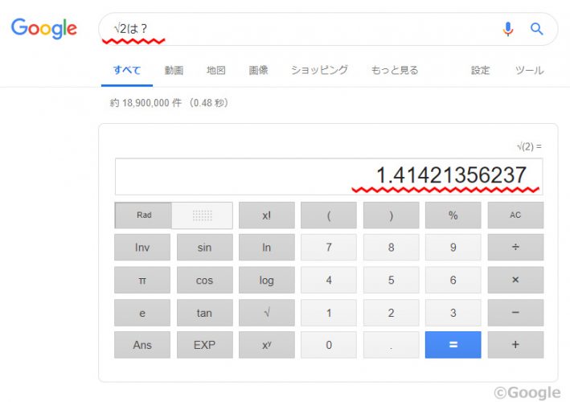Click number 5 key
The width and height of the screenshot is (570, 402).
pyautogui.click(x=392, y=281)
